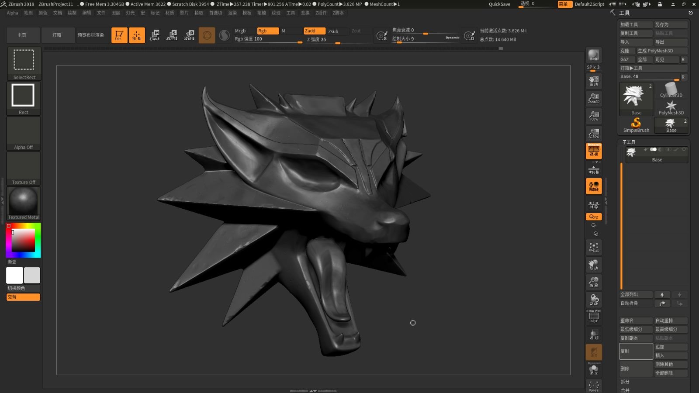Viewport: 699px width, 393px height.
Task: Click 加载工具 load tool button
Action: [x=636, y=24]
